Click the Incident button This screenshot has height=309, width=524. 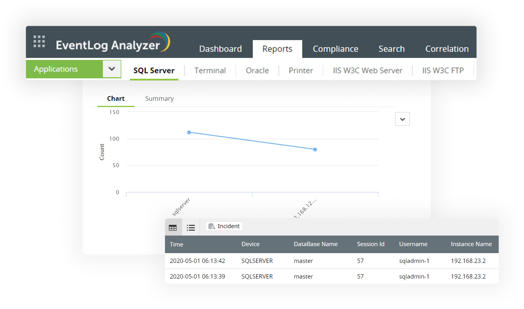coord(224,226)
